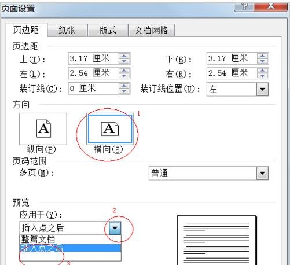The height and width of the screenshot is (265, 290).
Task: Open the 多页 dropdown arrow
Action: (262, 173)
